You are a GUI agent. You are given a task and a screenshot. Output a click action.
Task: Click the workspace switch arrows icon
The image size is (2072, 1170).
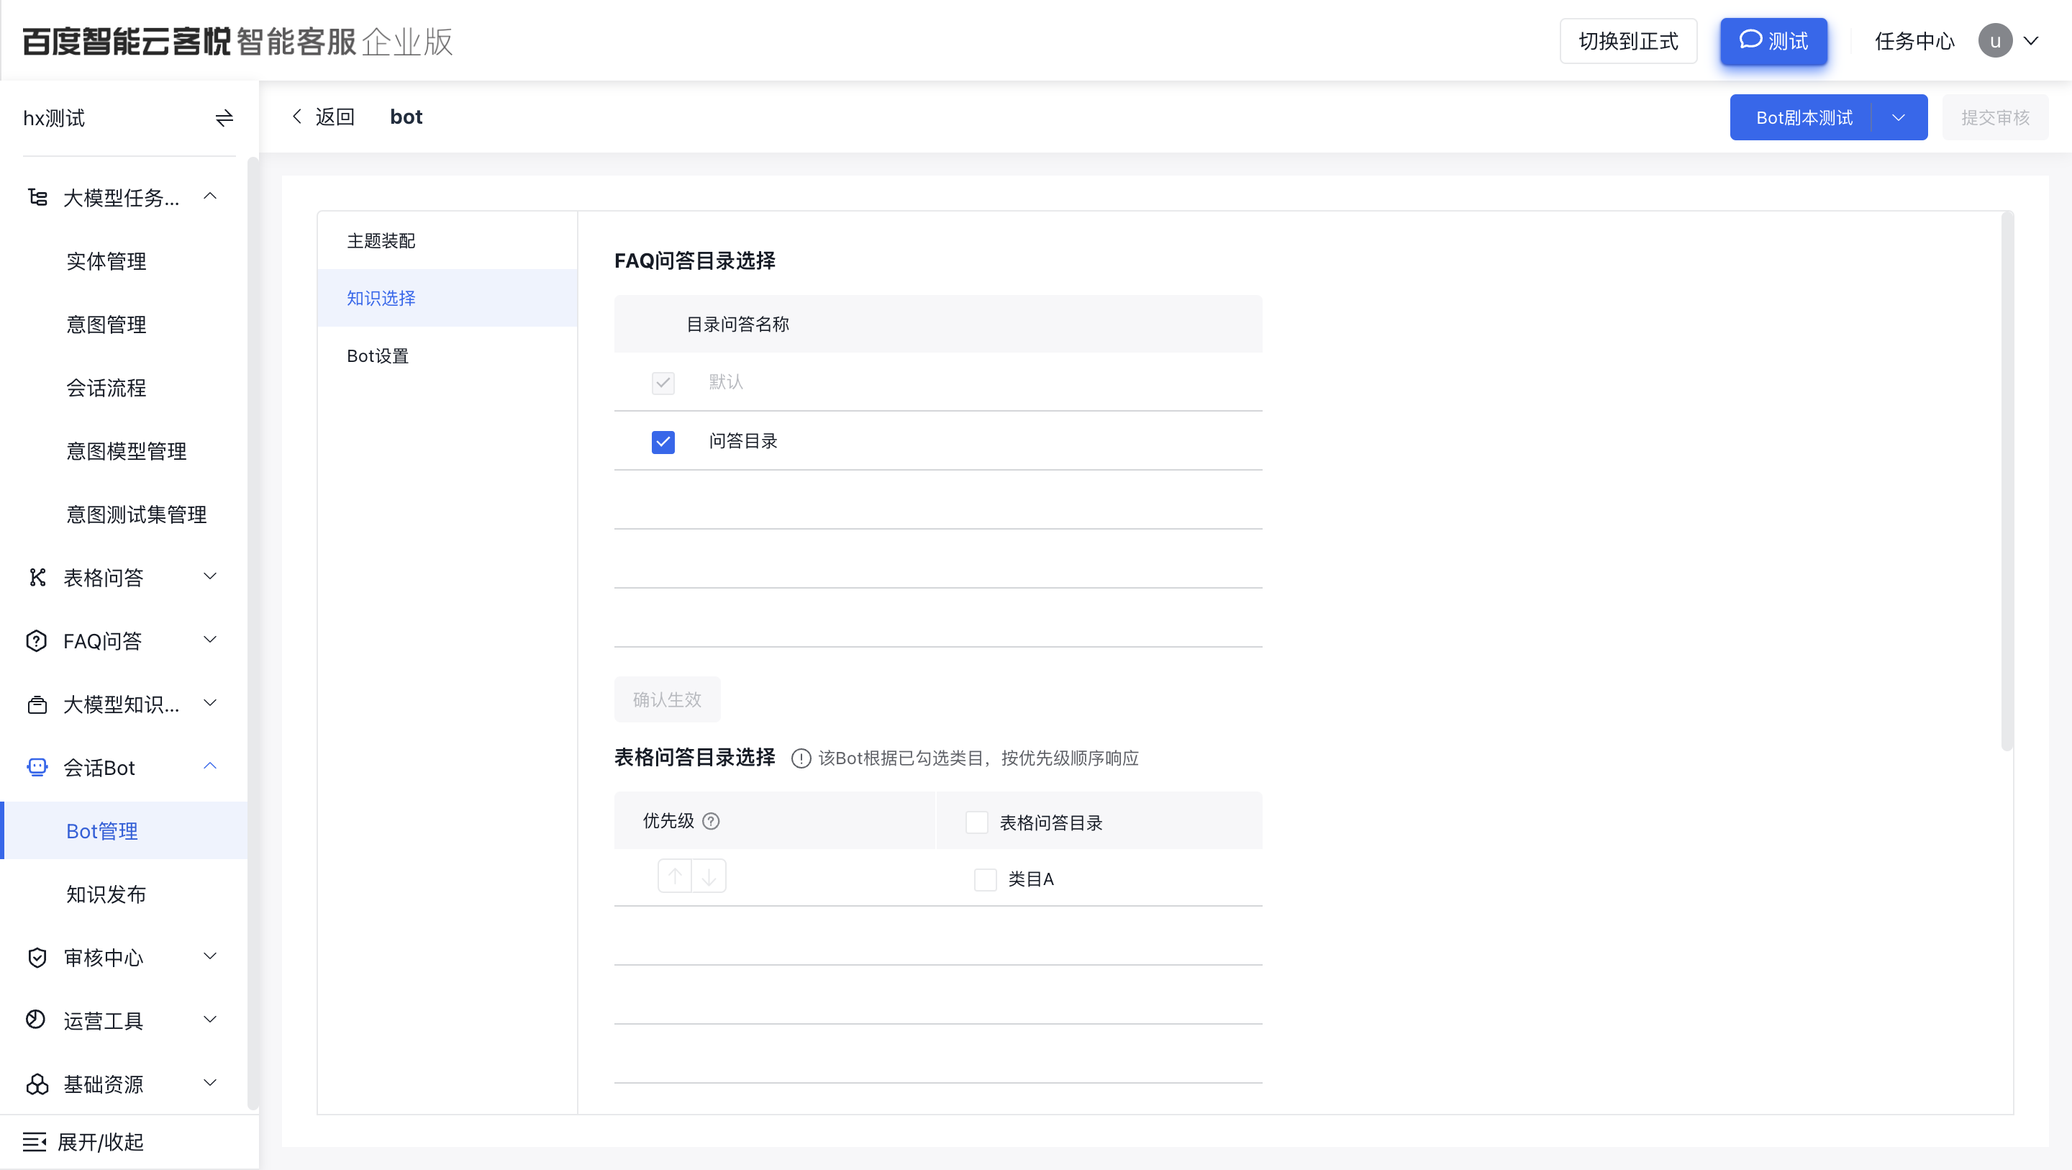click(x=224, y=118)
